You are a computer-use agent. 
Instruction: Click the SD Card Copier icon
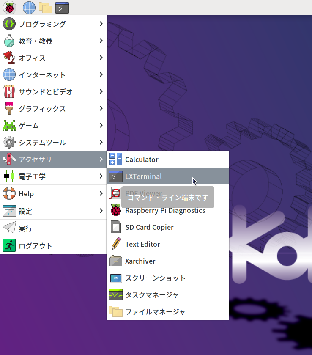point(115,227)
